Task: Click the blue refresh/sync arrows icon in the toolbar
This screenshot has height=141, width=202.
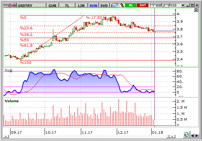Action: (x=116, y=5)
